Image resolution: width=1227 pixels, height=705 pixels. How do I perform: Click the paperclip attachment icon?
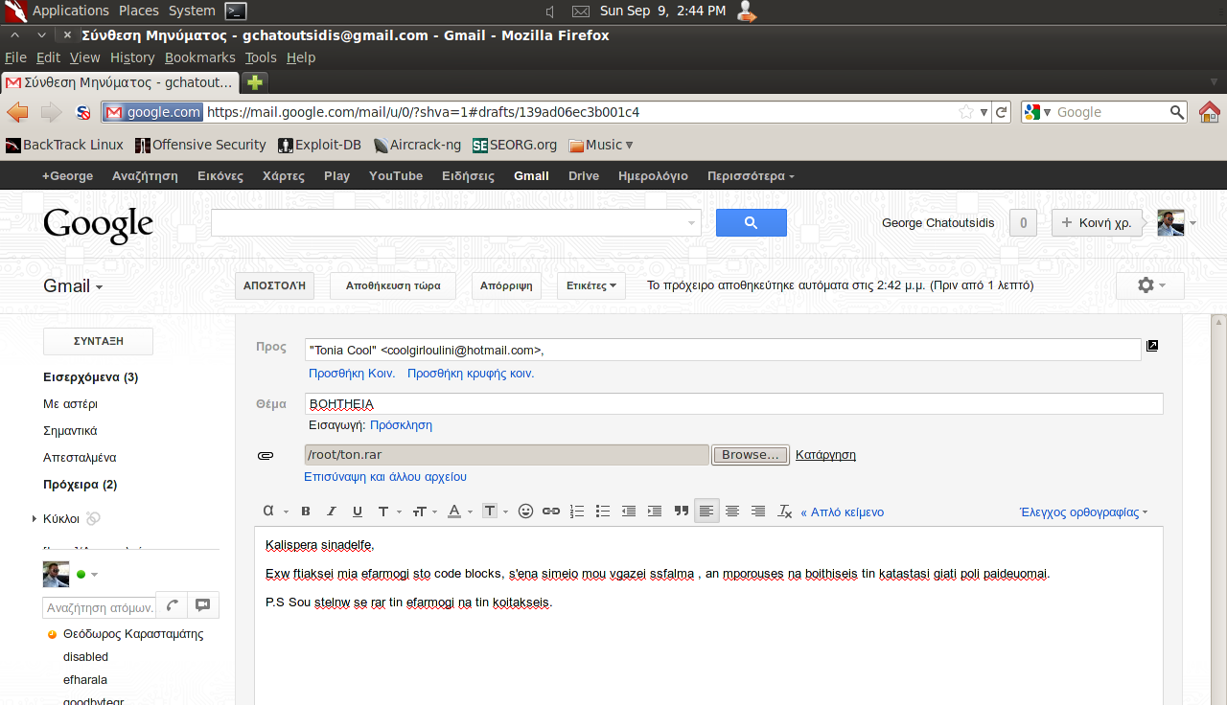pos(266,455)
